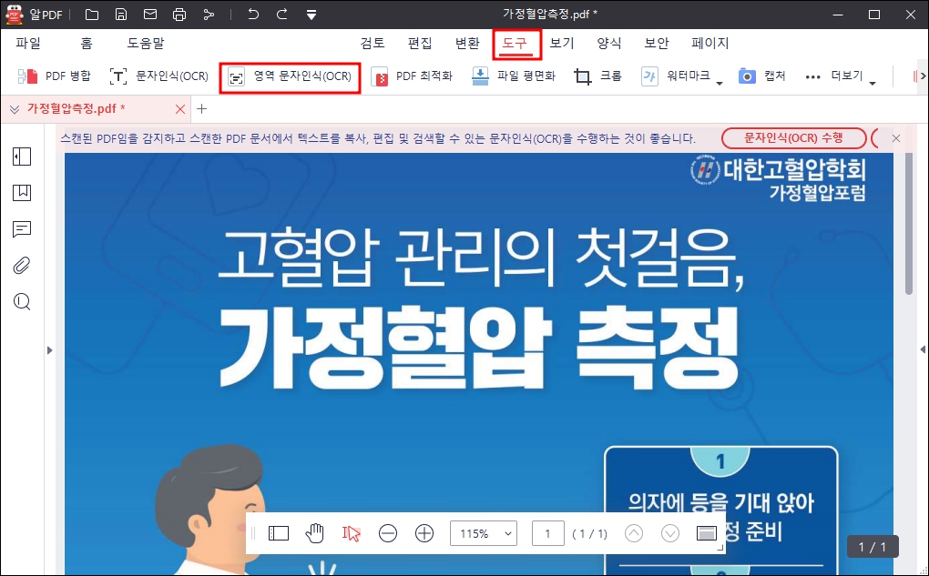This screenshot has height=576, width=929.
Task: Expand the 워터마크 dropdown arrow
Action: click(x=720, y=83)
